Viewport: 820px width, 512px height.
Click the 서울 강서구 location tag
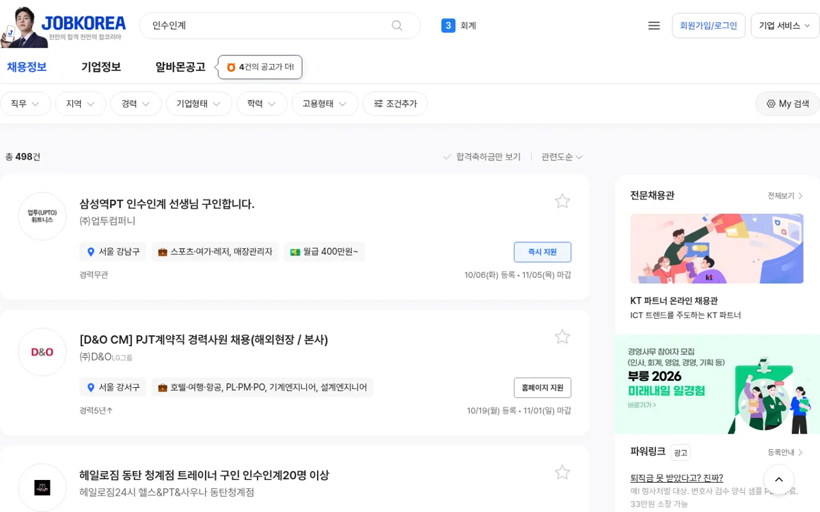click(113, 388)
